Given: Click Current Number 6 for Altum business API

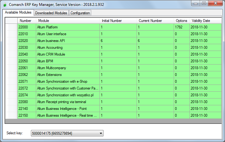Looking at the screenshot, I should tap(155, 41).
